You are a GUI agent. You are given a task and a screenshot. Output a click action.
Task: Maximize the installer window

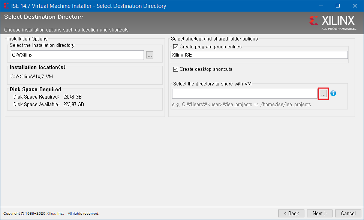pyautogui.click(x=338, y=6)
